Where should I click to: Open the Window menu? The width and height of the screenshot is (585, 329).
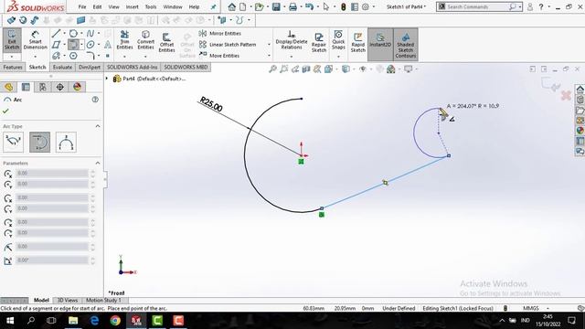(173, 6)
